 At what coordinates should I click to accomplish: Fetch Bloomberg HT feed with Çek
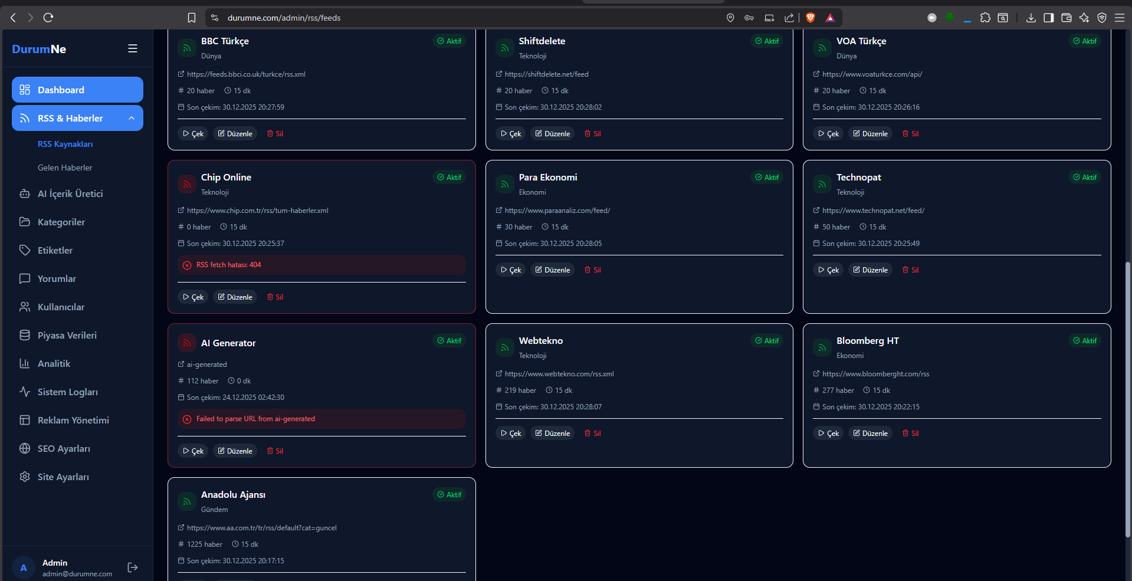click(828, 434)
